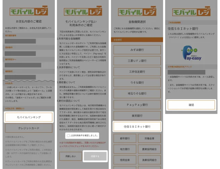Tap the モバイルレジ logo above モバイルバンキング払い heading
Viewport: 220px width, 169px height.
point(83,11)
